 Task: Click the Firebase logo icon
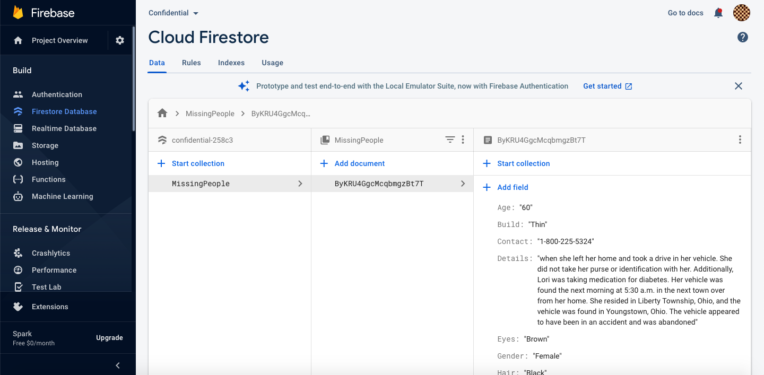click(18, 13)
